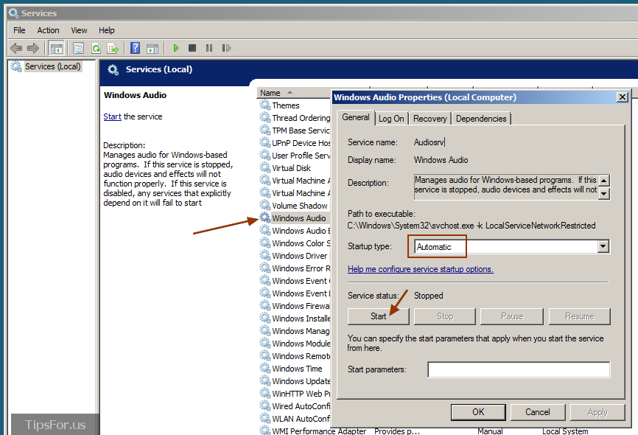Viewport: 638px width, 435px height.
Task: Select the Windows Remote Management row
Action: pos(295,356)
